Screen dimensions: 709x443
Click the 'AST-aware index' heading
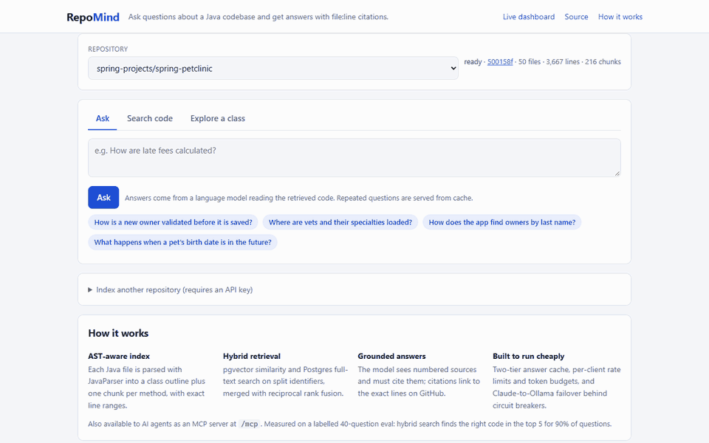(x=119, y=356)
